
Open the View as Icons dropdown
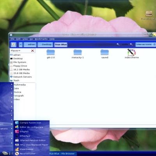[x=145, y=44]
